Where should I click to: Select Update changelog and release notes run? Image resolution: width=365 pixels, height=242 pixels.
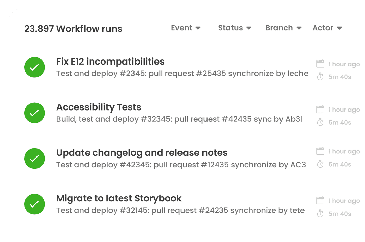(142, 153)
